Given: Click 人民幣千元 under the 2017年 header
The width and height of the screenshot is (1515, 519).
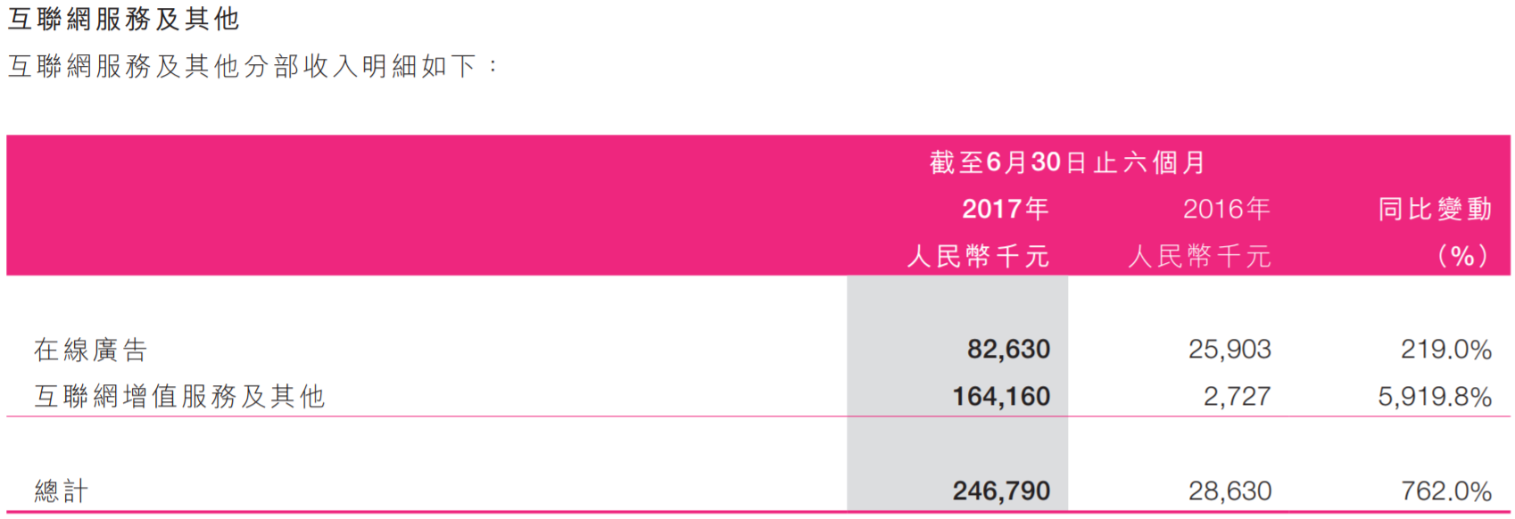Looking at the screenshot, I should click(978, 257).
